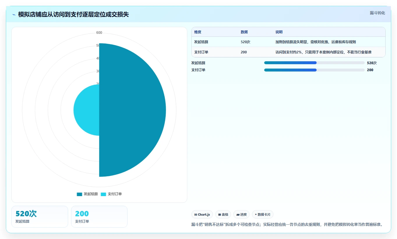
Task: Click the lightning icon beside the title
Action: [x=14, y=14]
